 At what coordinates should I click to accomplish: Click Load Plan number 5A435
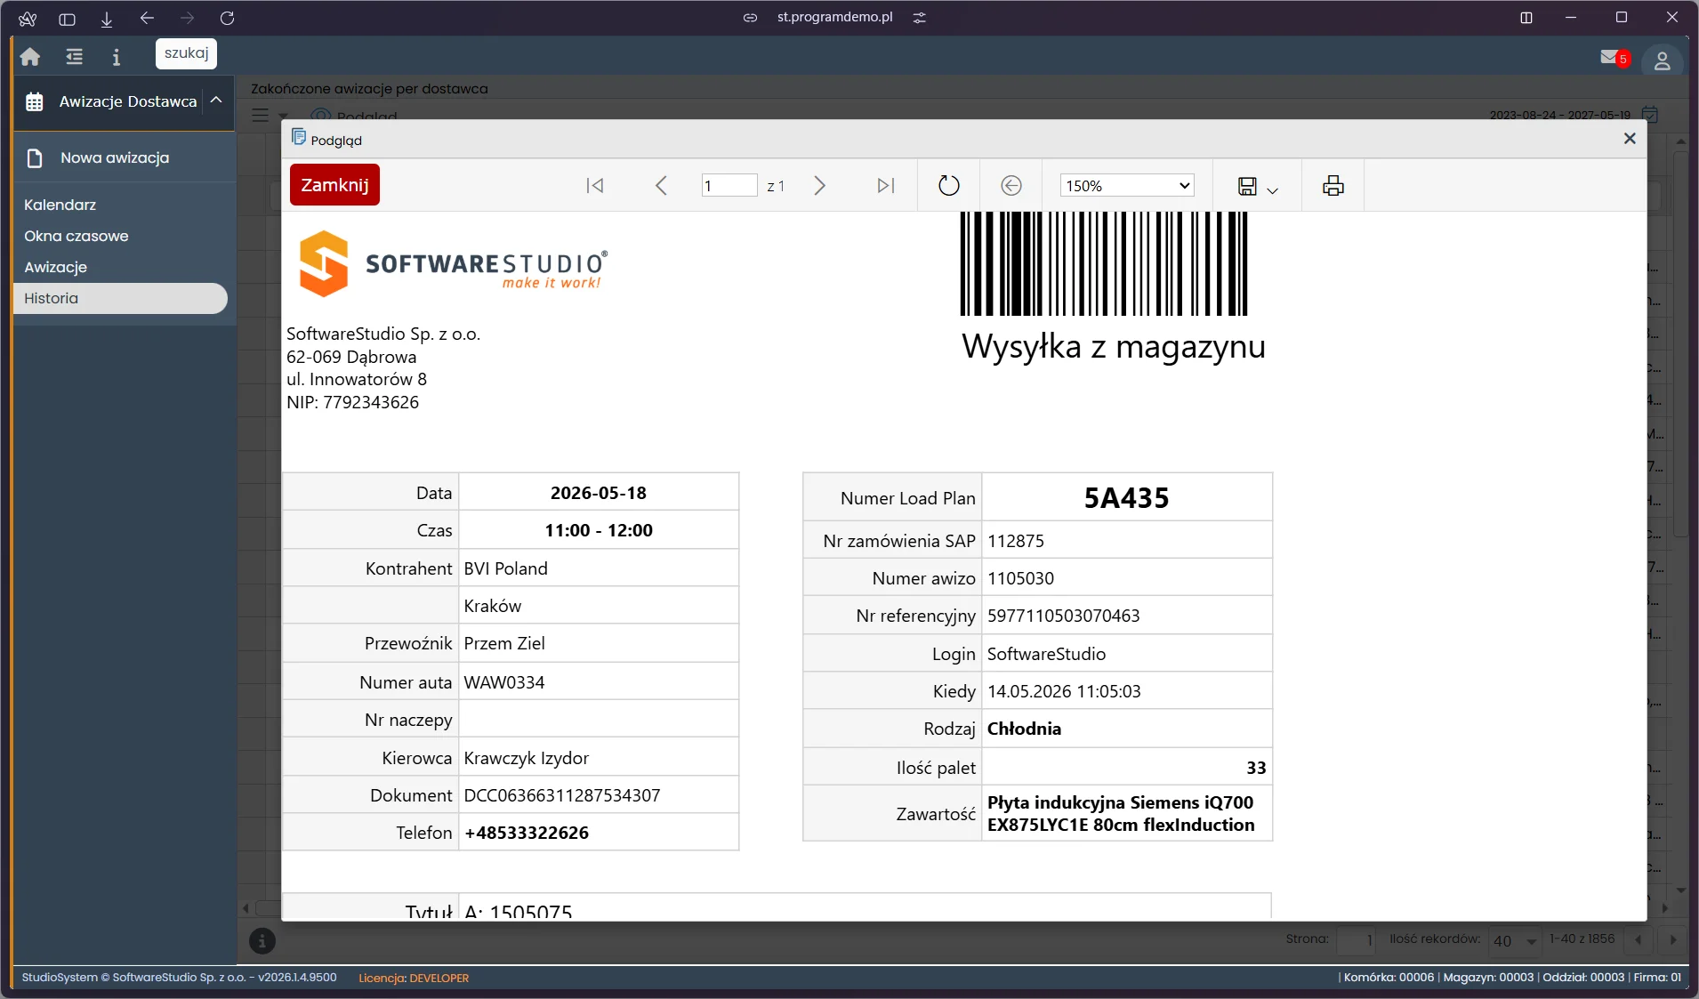point(1126,498)
